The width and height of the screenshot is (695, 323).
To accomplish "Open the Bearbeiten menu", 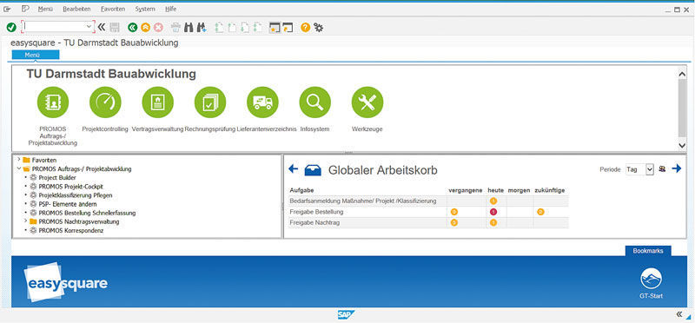I will click(76, 9).
